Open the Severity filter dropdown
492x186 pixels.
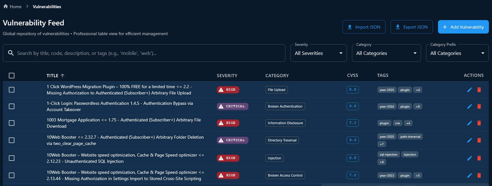[x=319, y=53]
